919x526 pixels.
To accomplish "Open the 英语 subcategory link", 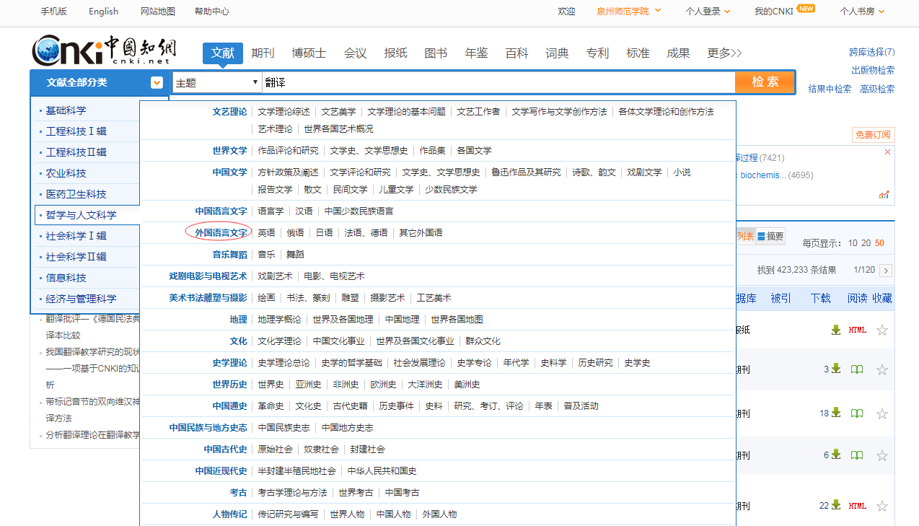I will [x=266, y=232].
